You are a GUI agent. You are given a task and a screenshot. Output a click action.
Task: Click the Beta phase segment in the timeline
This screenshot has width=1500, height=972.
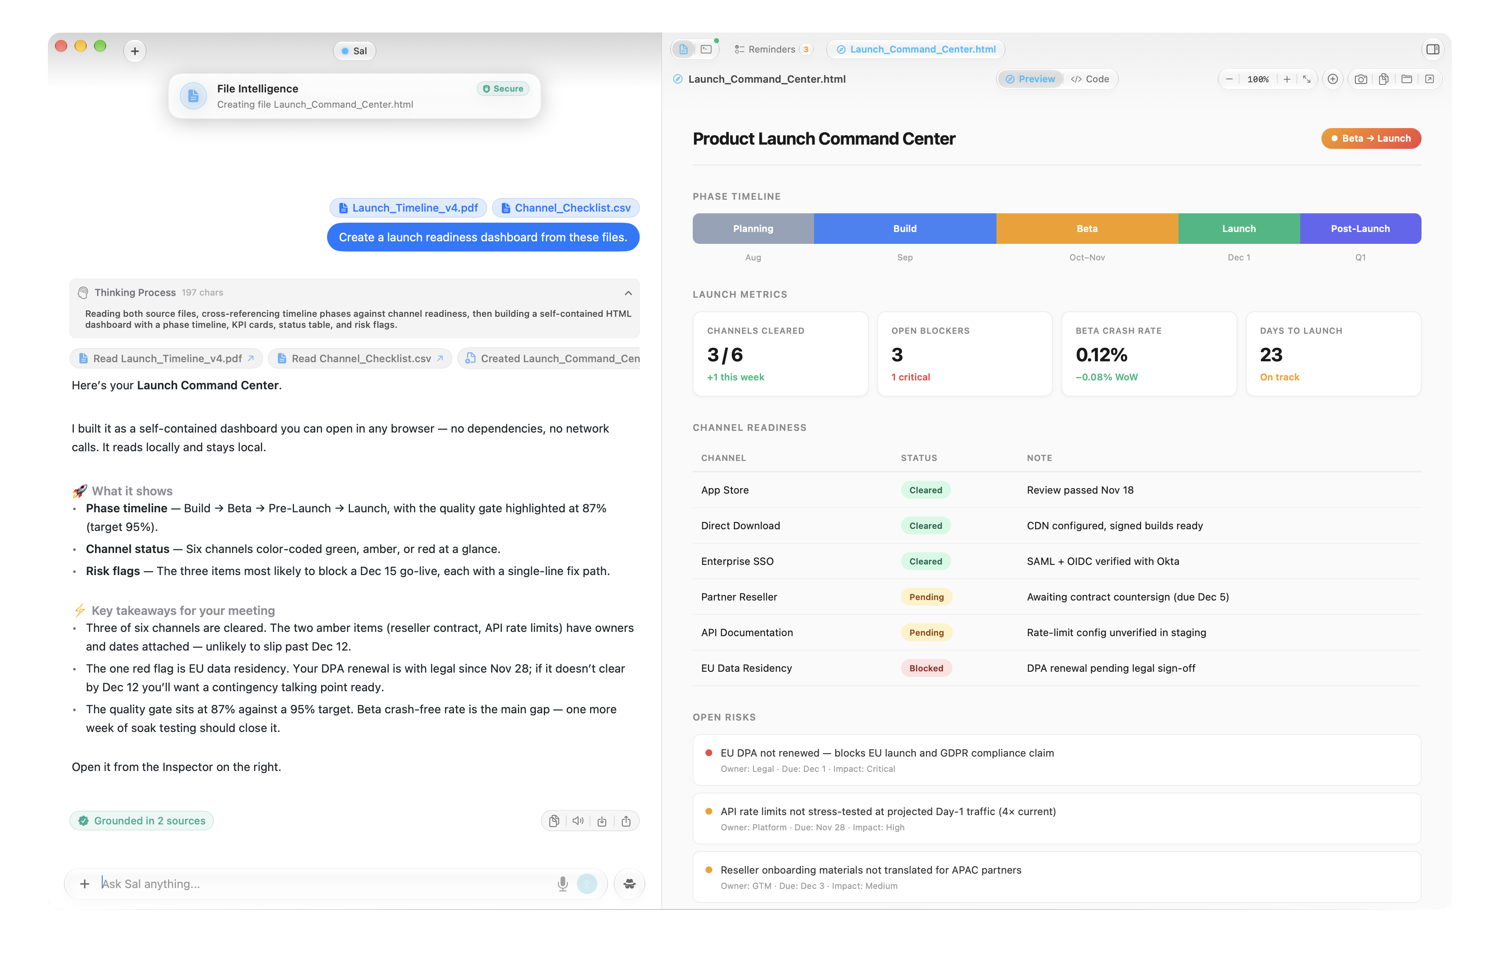[1087, 229]
